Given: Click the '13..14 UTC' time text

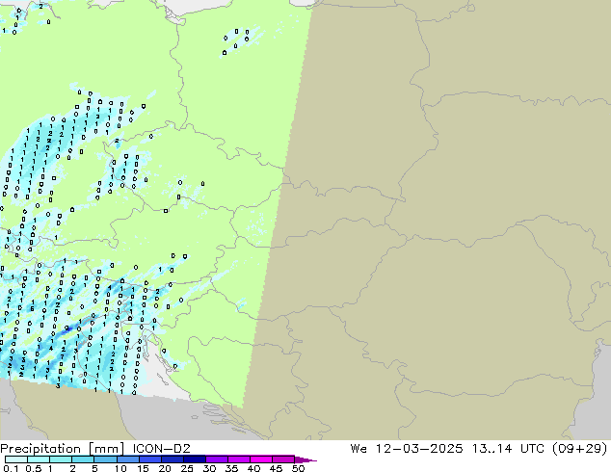Looking at the screenshot, I should pos(509,448).
